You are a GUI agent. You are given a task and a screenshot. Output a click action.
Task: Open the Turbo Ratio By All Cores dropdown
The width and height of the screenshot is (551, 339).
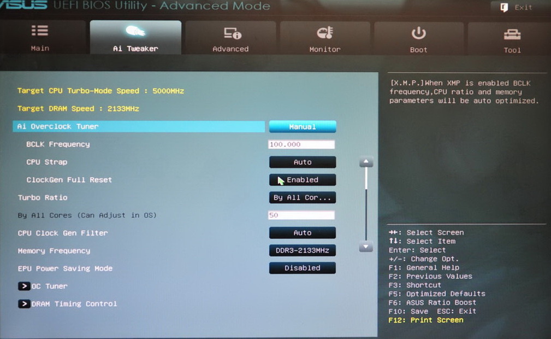303,197
